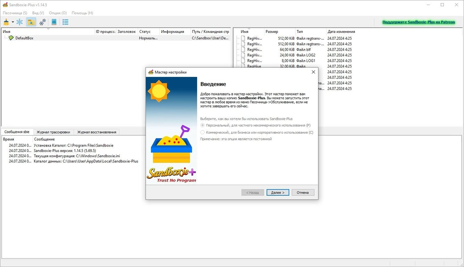The image size is (464, 267).
Task: Sort files by Дата изменения header
Action: tap(341, 32)
